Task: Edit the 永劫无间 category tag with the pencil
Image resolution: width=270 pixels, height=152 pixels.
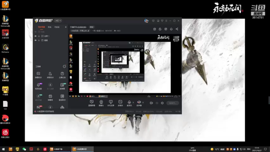Action: click(88, 31)
